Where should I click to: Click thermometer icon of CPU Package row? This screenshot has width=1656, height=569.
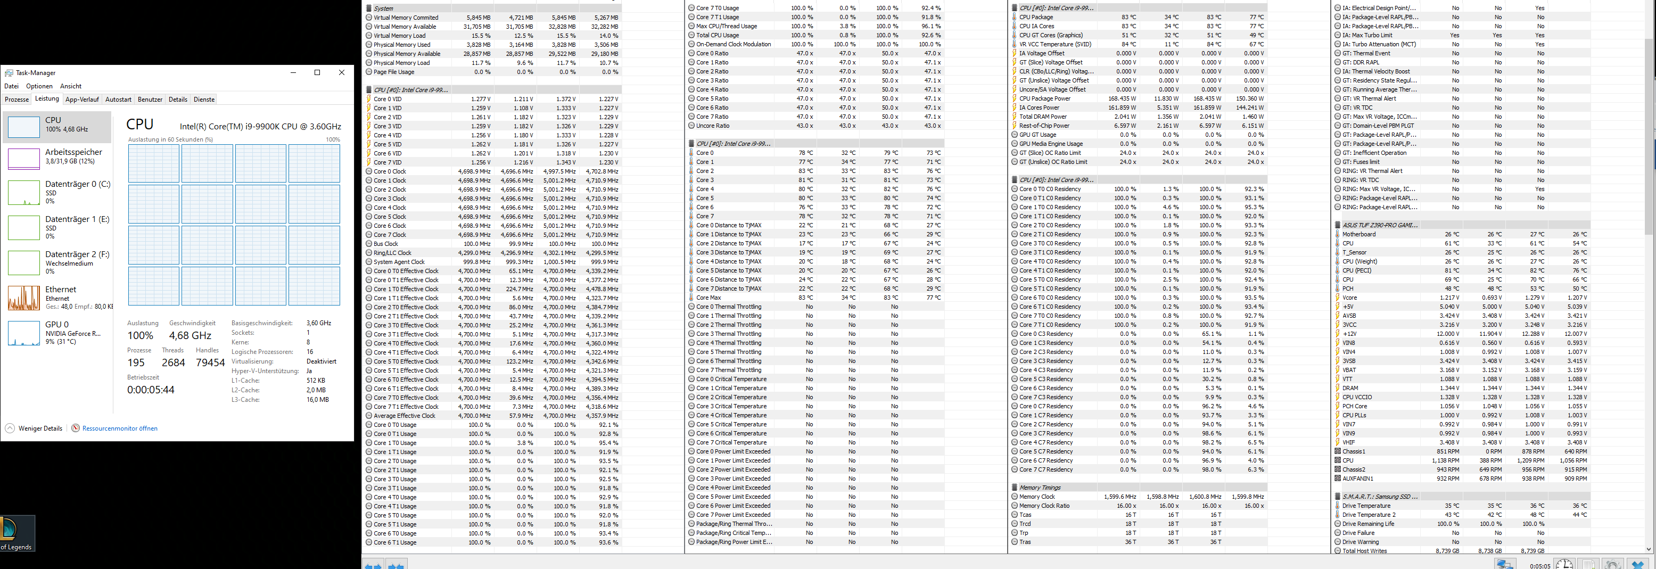(1015, 18)
